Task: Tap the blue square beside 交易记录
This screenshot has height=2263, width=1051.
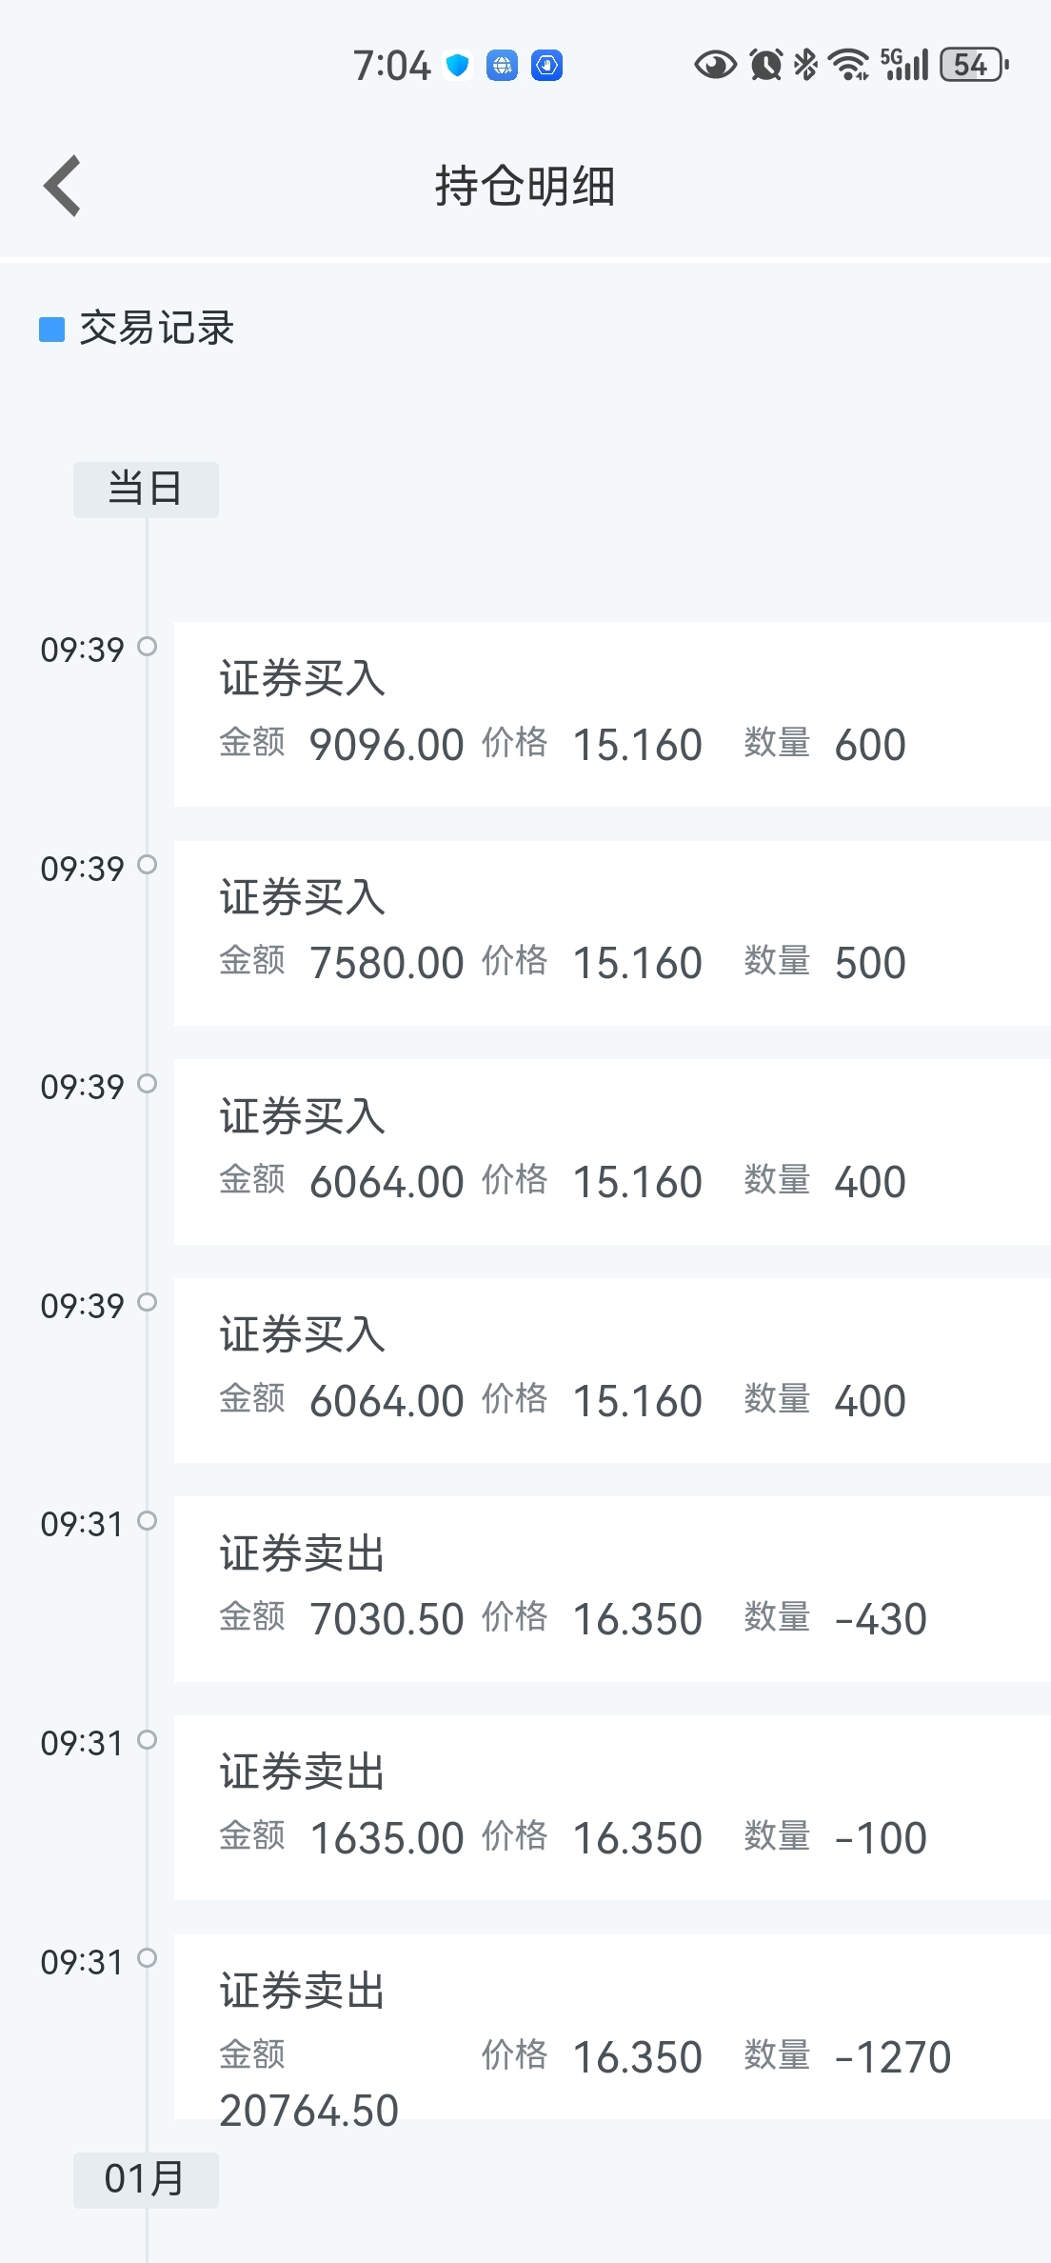Action: click(x=51, y=330)
